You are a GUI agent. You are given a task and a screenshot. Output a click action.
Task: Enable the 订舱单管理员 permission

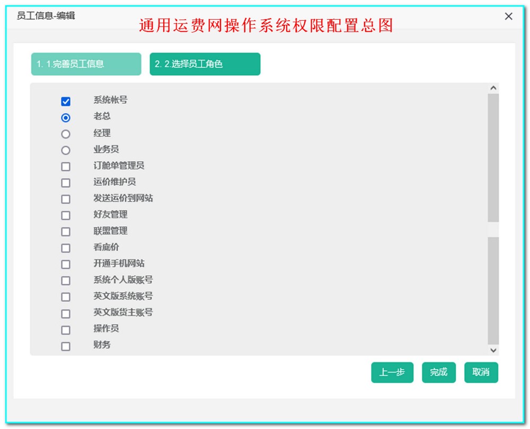pyautogui.click(x=66, y=166)
